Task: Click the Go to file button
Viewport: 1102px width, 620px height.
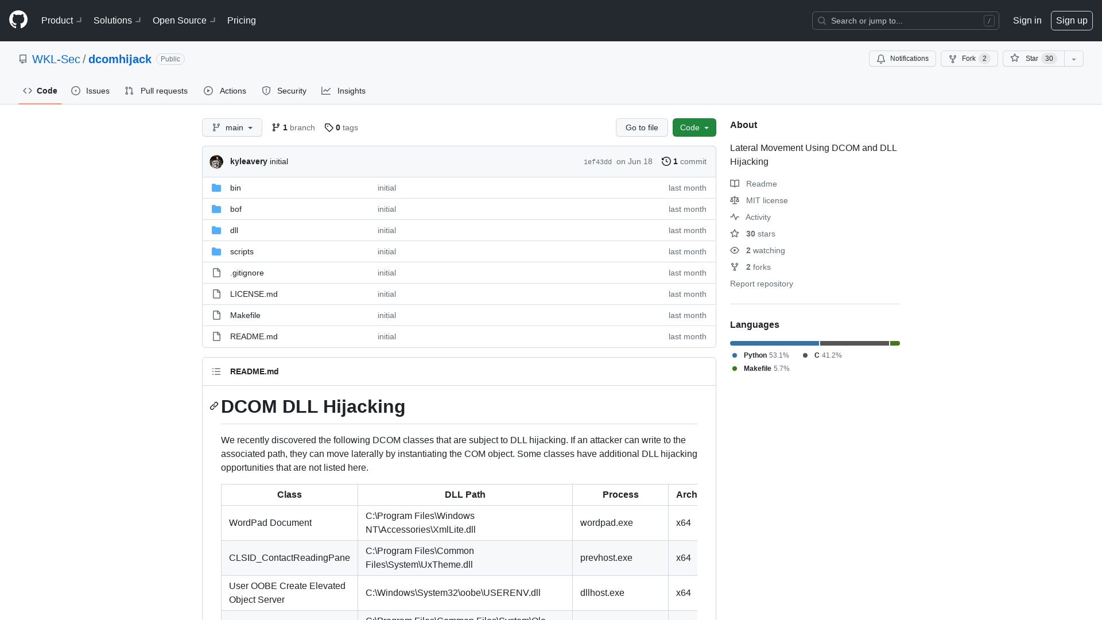Action: coord(642,127)
